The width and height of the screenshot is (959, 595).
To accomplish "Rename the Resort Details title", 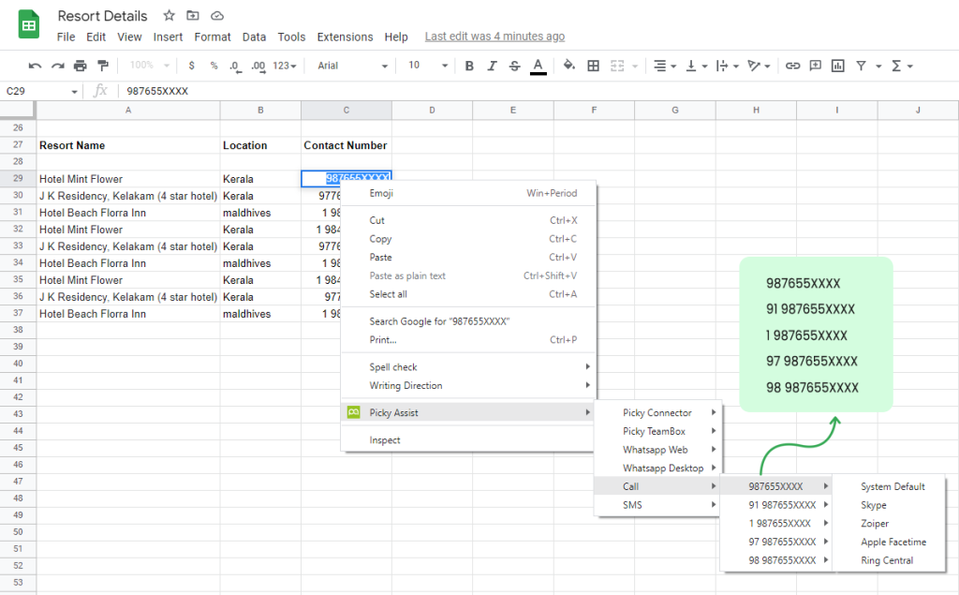I will coord(103,16).
